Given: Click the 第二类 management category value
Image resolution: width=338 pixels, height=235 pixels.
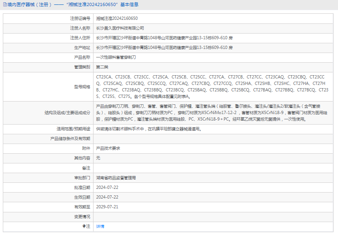Looking at the screenshot, I should tap(102, 67).
